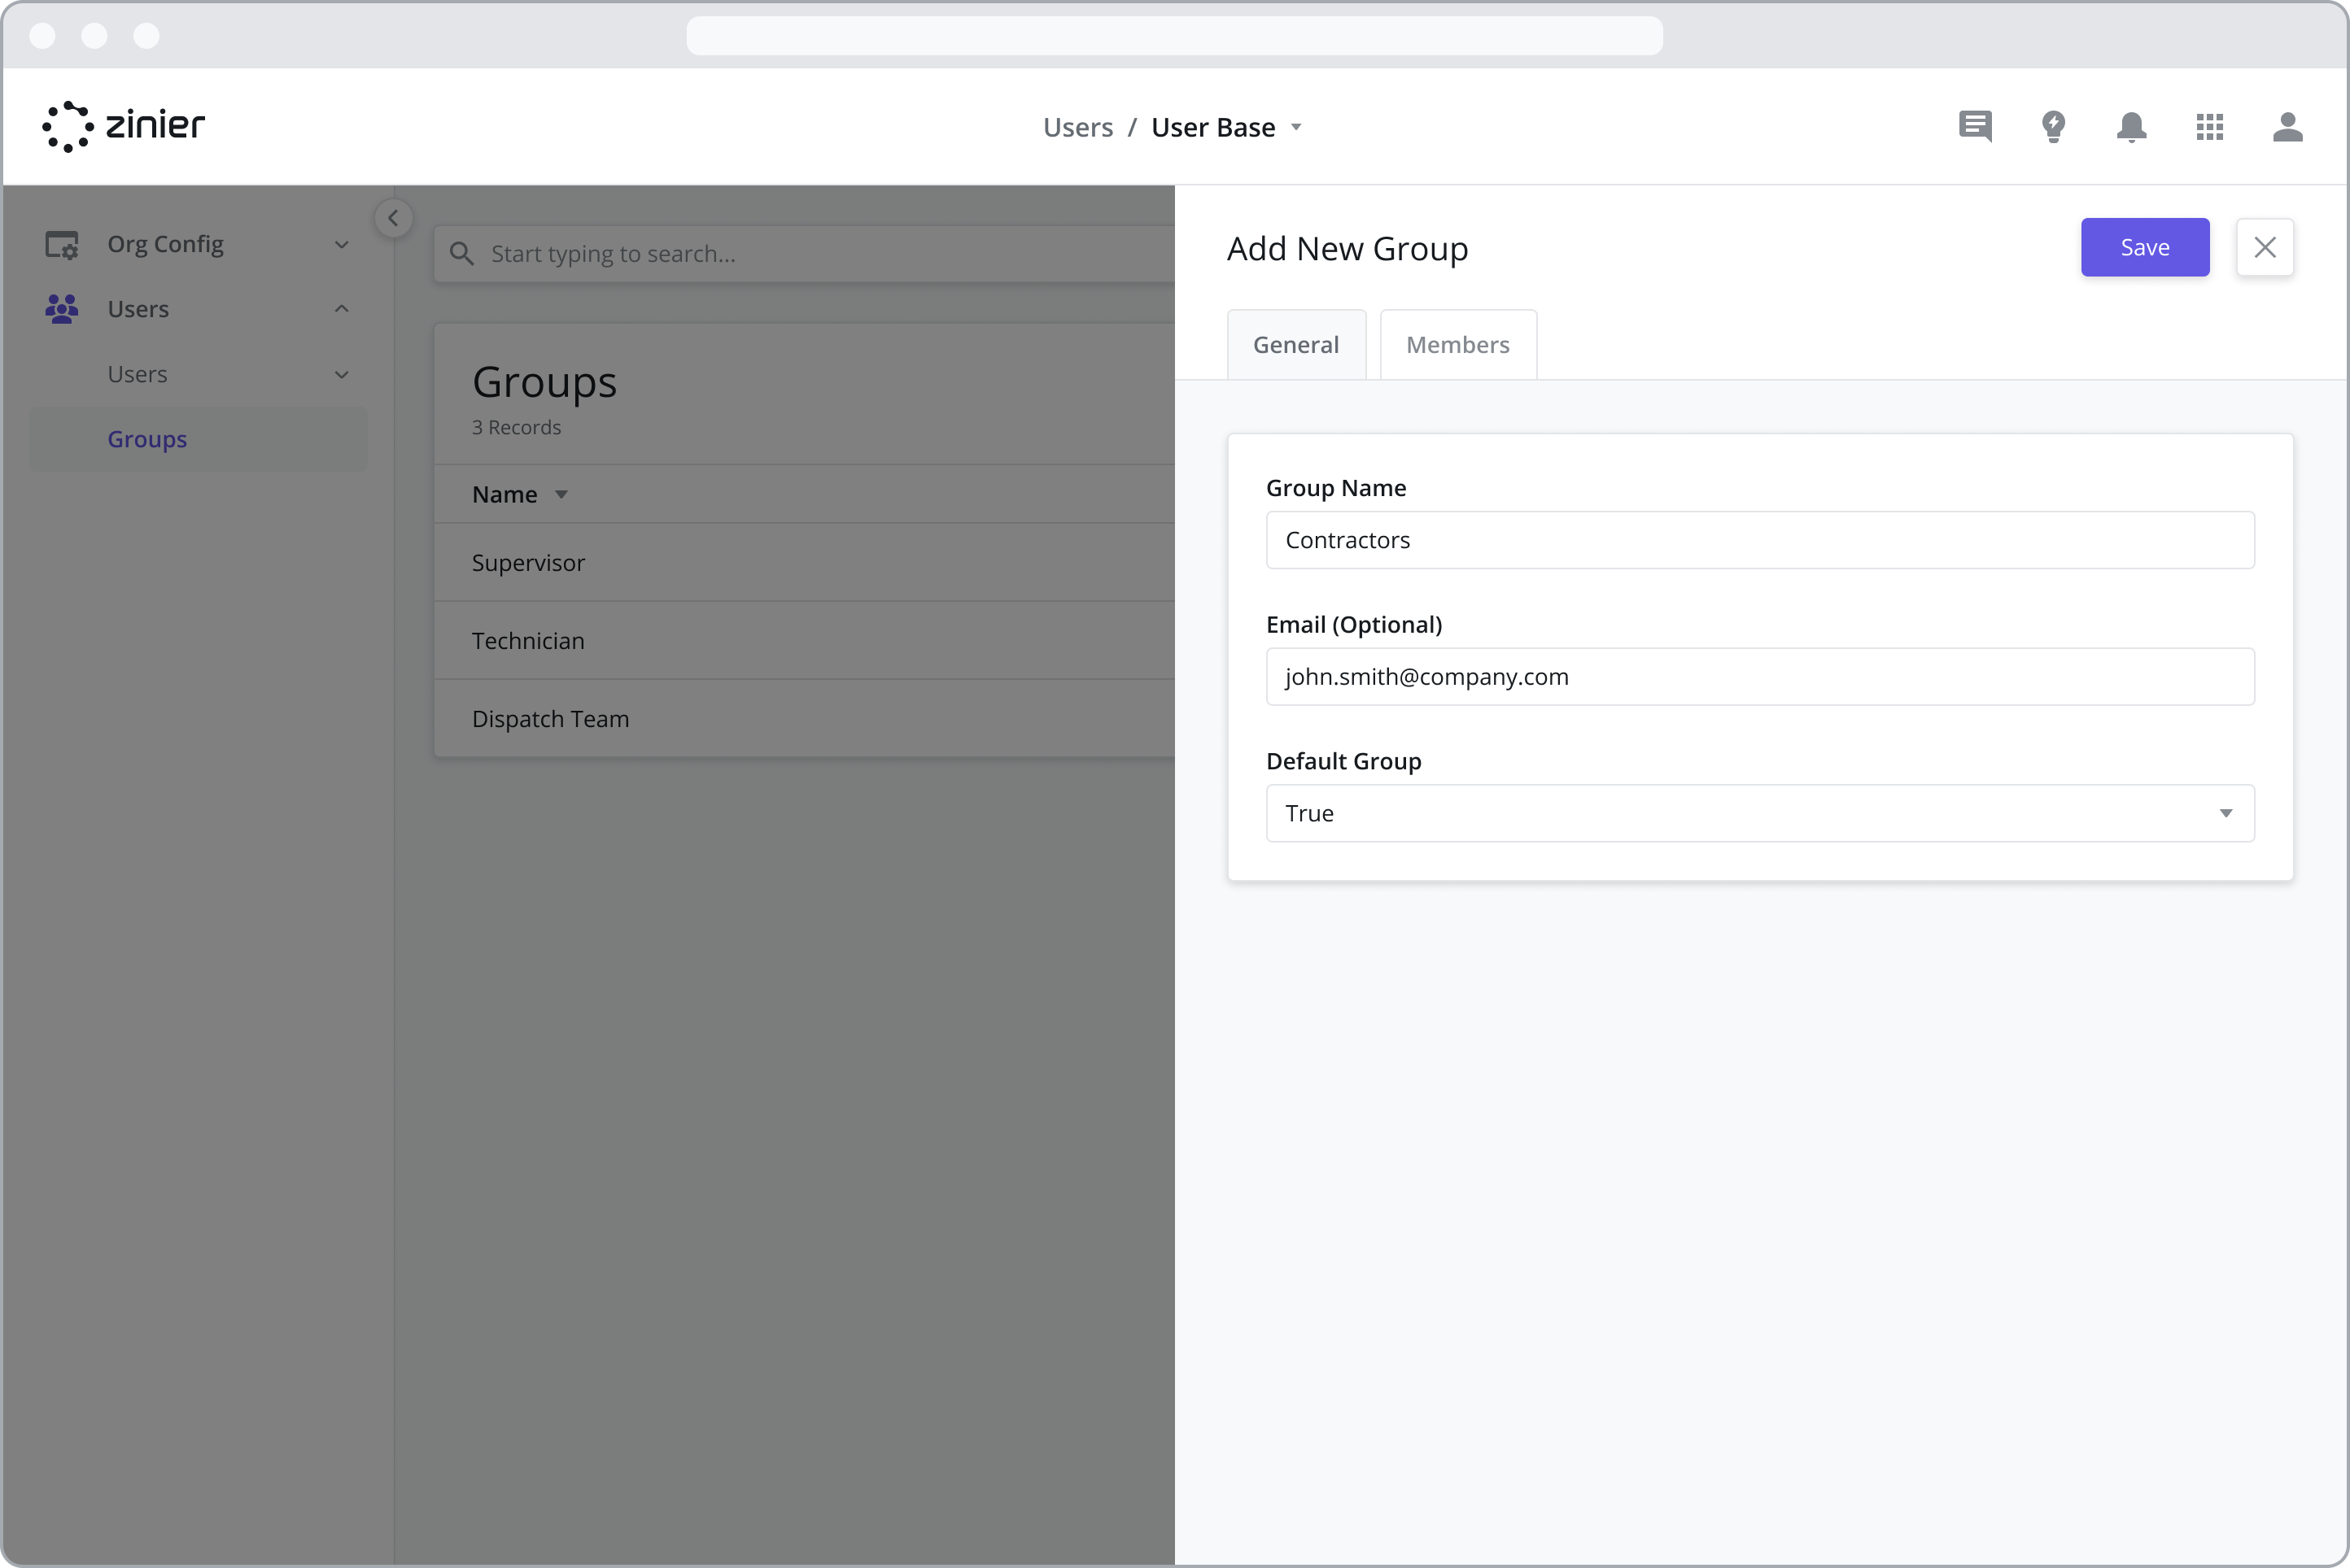Click the Email (Optional) input field

1760,677
